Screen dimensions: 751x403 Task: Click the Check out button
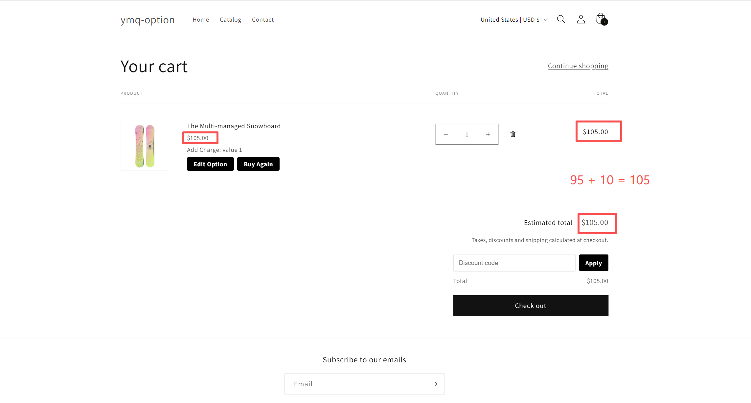pyautogui.click(x=530, y=306)
